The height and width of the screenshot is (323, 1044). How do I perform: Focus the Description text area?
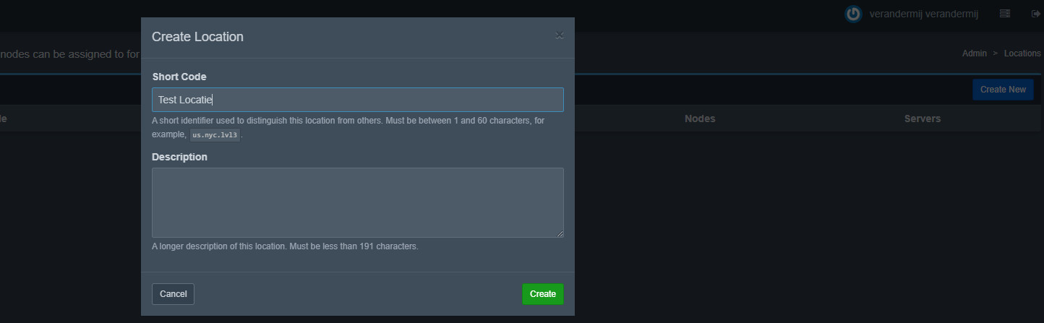click(x=357, y=202)
